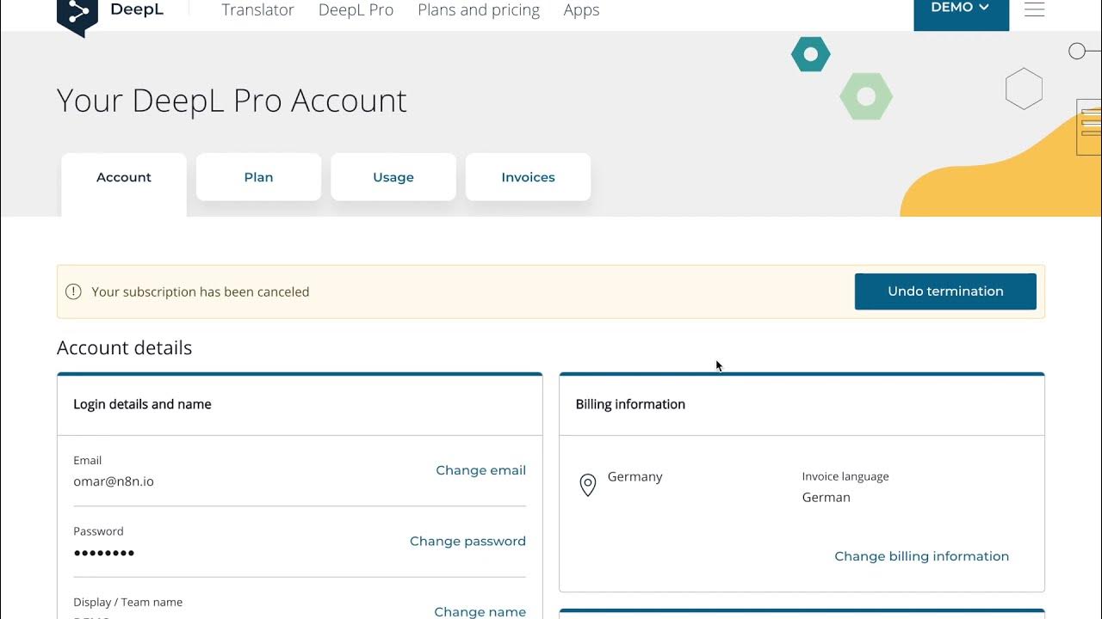This screenshot has width=1102, height=619.
Task: Click the light green hexagon decoration
Action: pyautogui.click(x=866, y=96)
